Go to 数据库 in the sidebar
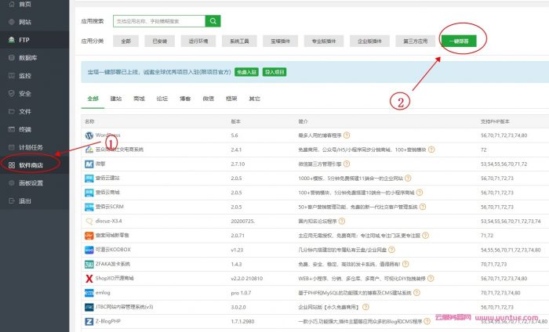 pyautogui.click(x=28, y=57)
